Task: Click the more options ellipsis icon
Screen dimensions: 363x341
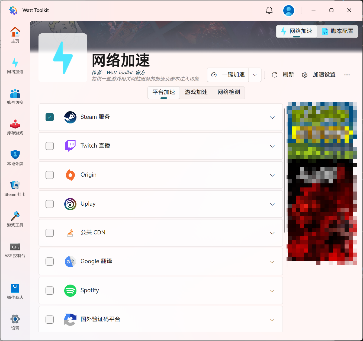Action: click(347, 75)
